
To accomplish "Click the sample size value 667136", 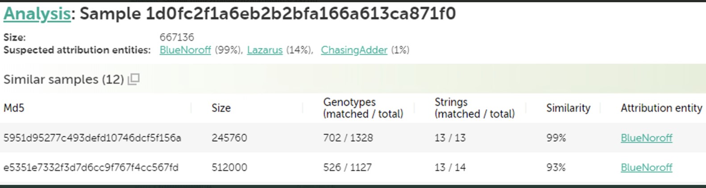I will coord(177,37).
